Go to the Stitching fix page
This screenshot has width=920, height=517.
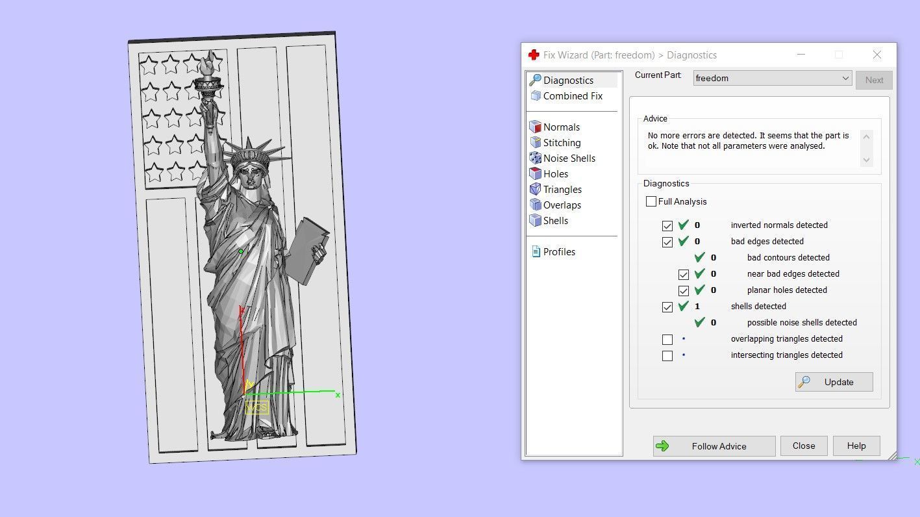[562, 142]
